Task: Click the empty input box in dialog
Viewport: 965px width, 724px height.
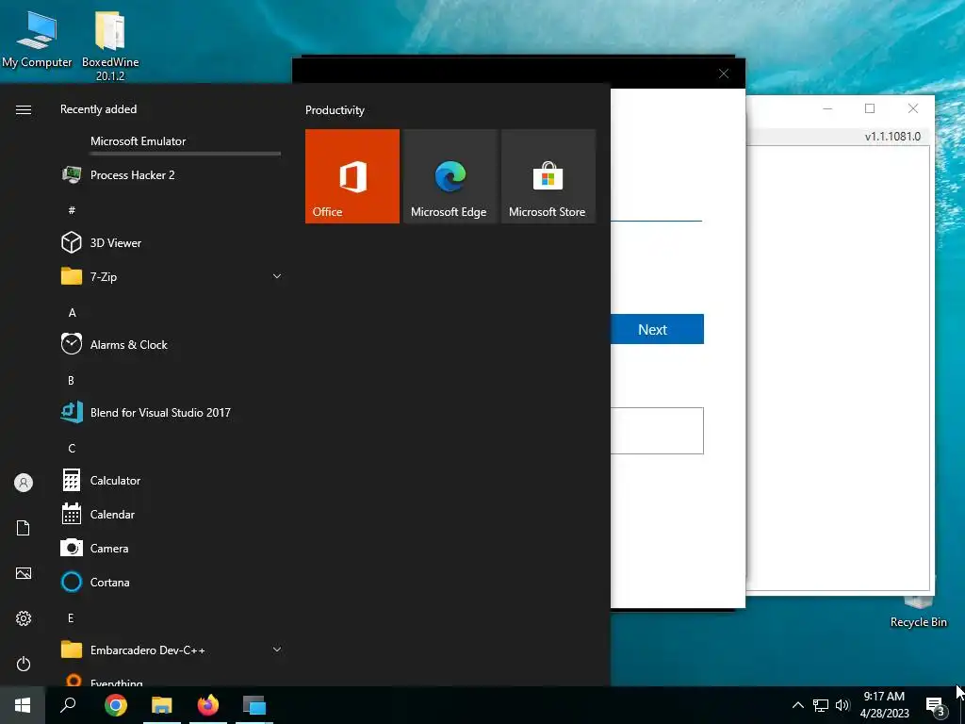Action: [657, 430]
